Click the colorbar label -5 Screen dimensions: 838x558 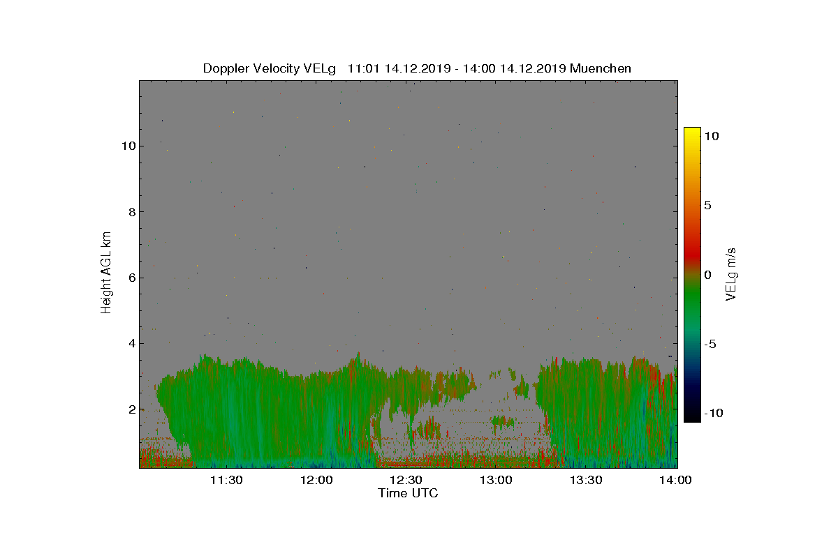tap(708, 344)
